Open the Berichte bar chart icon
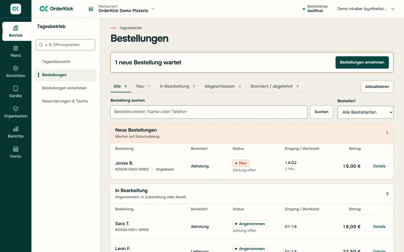 [16, 129]
